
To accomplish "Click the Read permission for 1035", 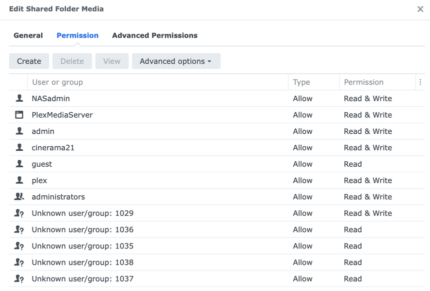I will [x=352, y=246].
